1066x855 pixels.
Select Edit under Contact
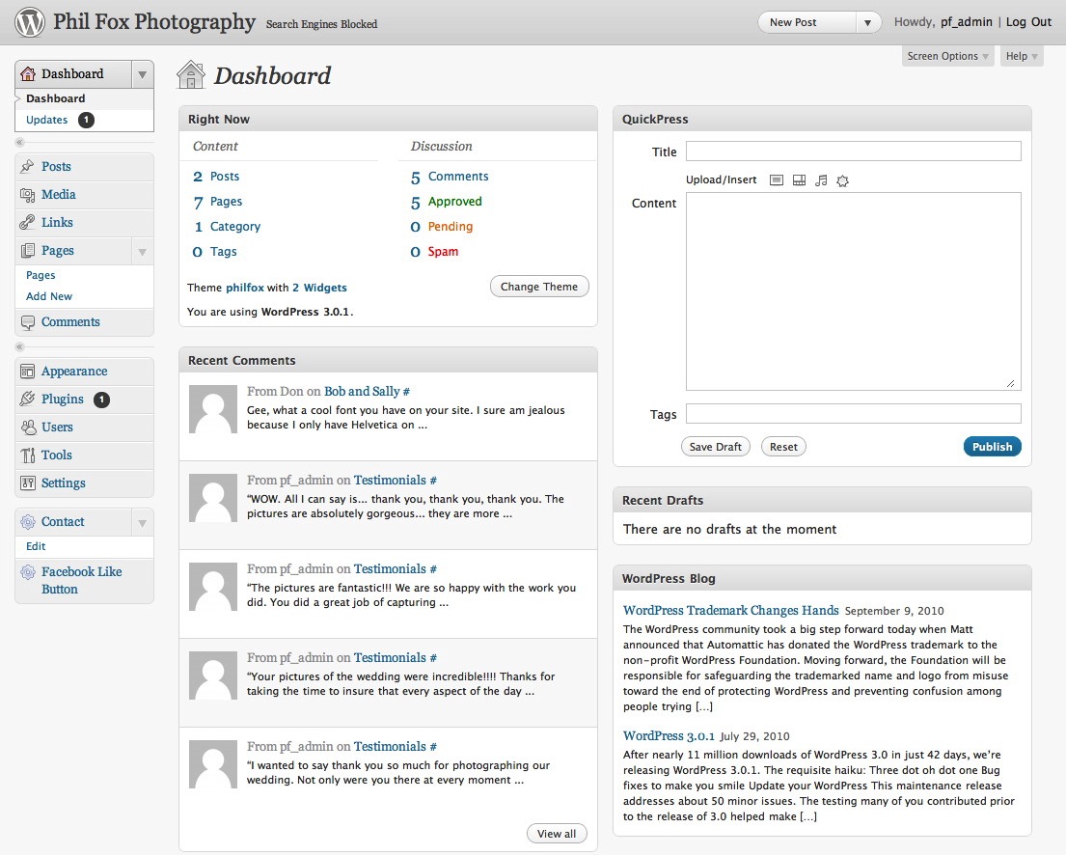point(36,546)
